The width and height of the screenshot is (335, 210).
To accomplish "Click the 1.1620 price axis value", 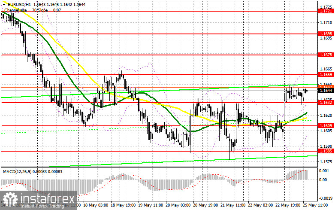I will coord(326,115).
